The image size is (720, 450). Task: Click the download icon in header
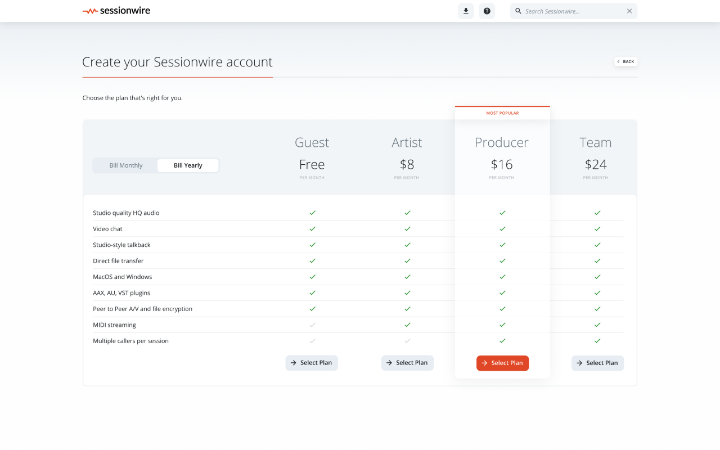(x=466, y=11)
